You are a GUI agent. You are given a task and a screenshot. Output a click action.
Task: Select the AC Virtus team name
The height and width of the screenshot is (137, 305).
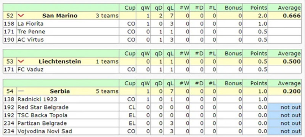30,40
